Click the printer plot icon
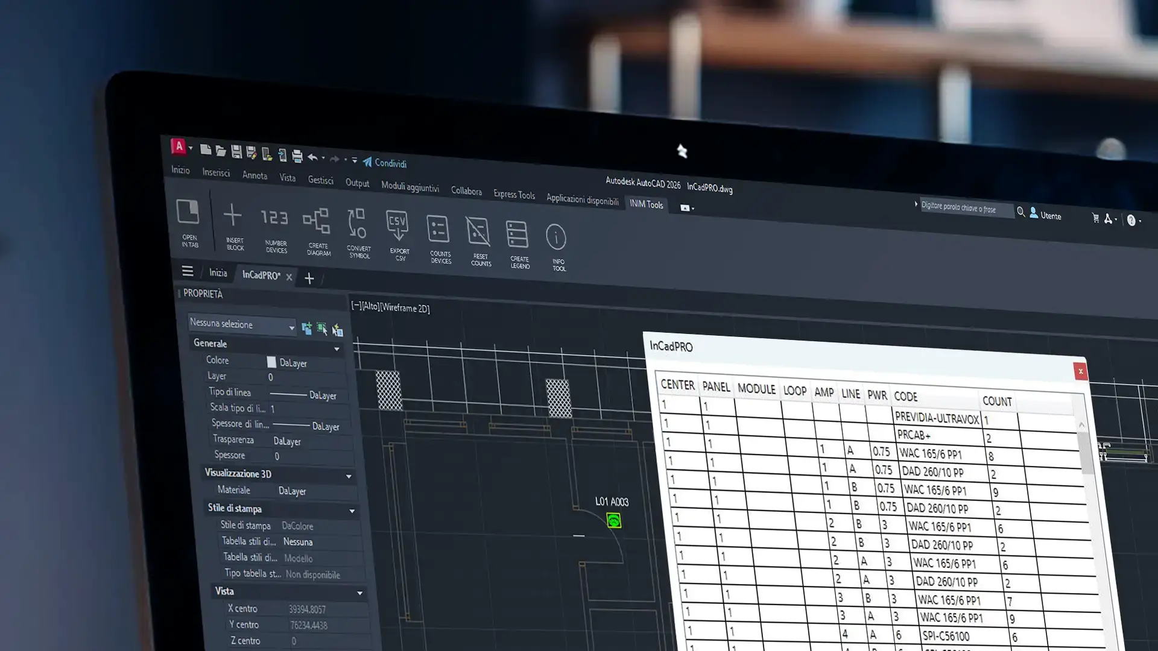 [297, 156]
